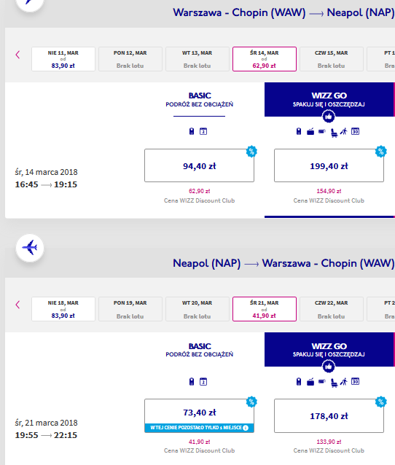Click the thumbs-up icon under outbound WIZZ GO
The width and height of the screenshot is (395, 465).
coord(329,117)
